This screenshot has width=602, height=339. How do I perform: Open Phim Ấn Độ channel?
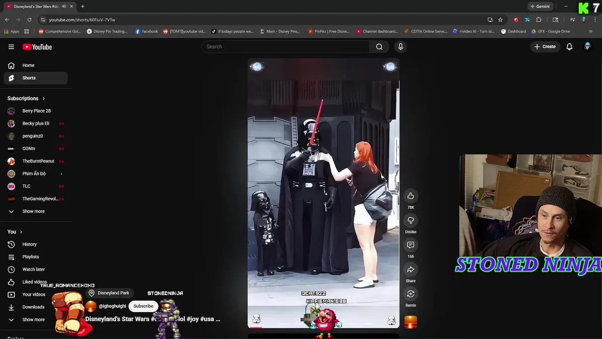(36, 174)
